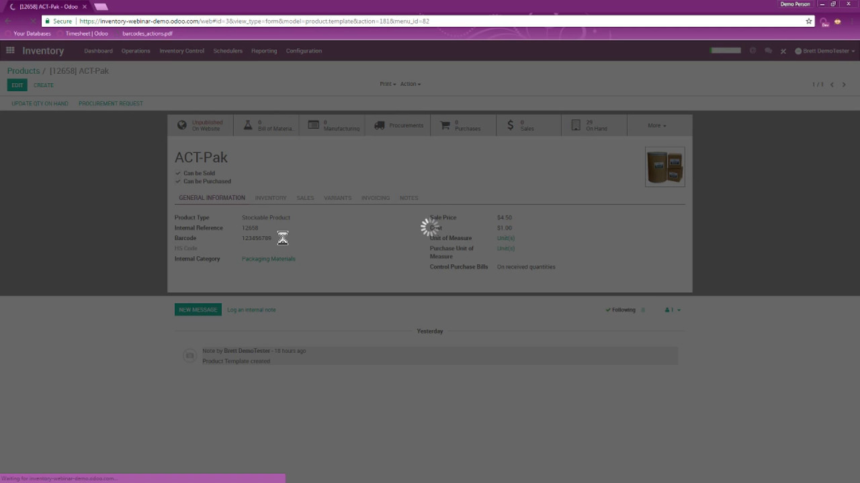Viewport: 860px width, 483px height.
Task: Switch to the Notes tab
Action: (408, 198)
